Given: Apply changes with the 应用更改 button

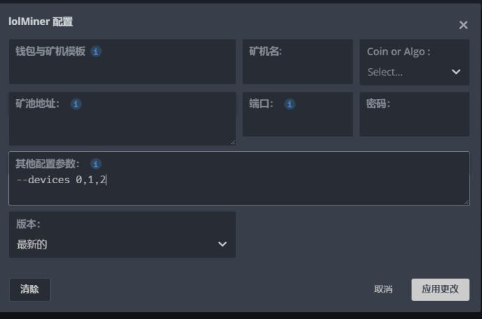Looking at the screenshot, I should coord(440,289).
